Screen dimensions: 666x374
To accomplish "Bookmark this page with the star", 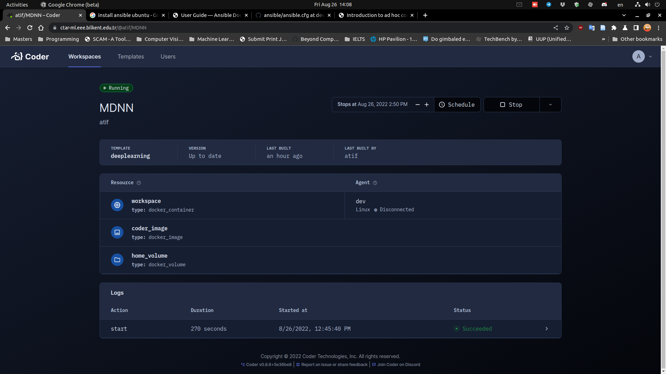I will click(567, 28).
